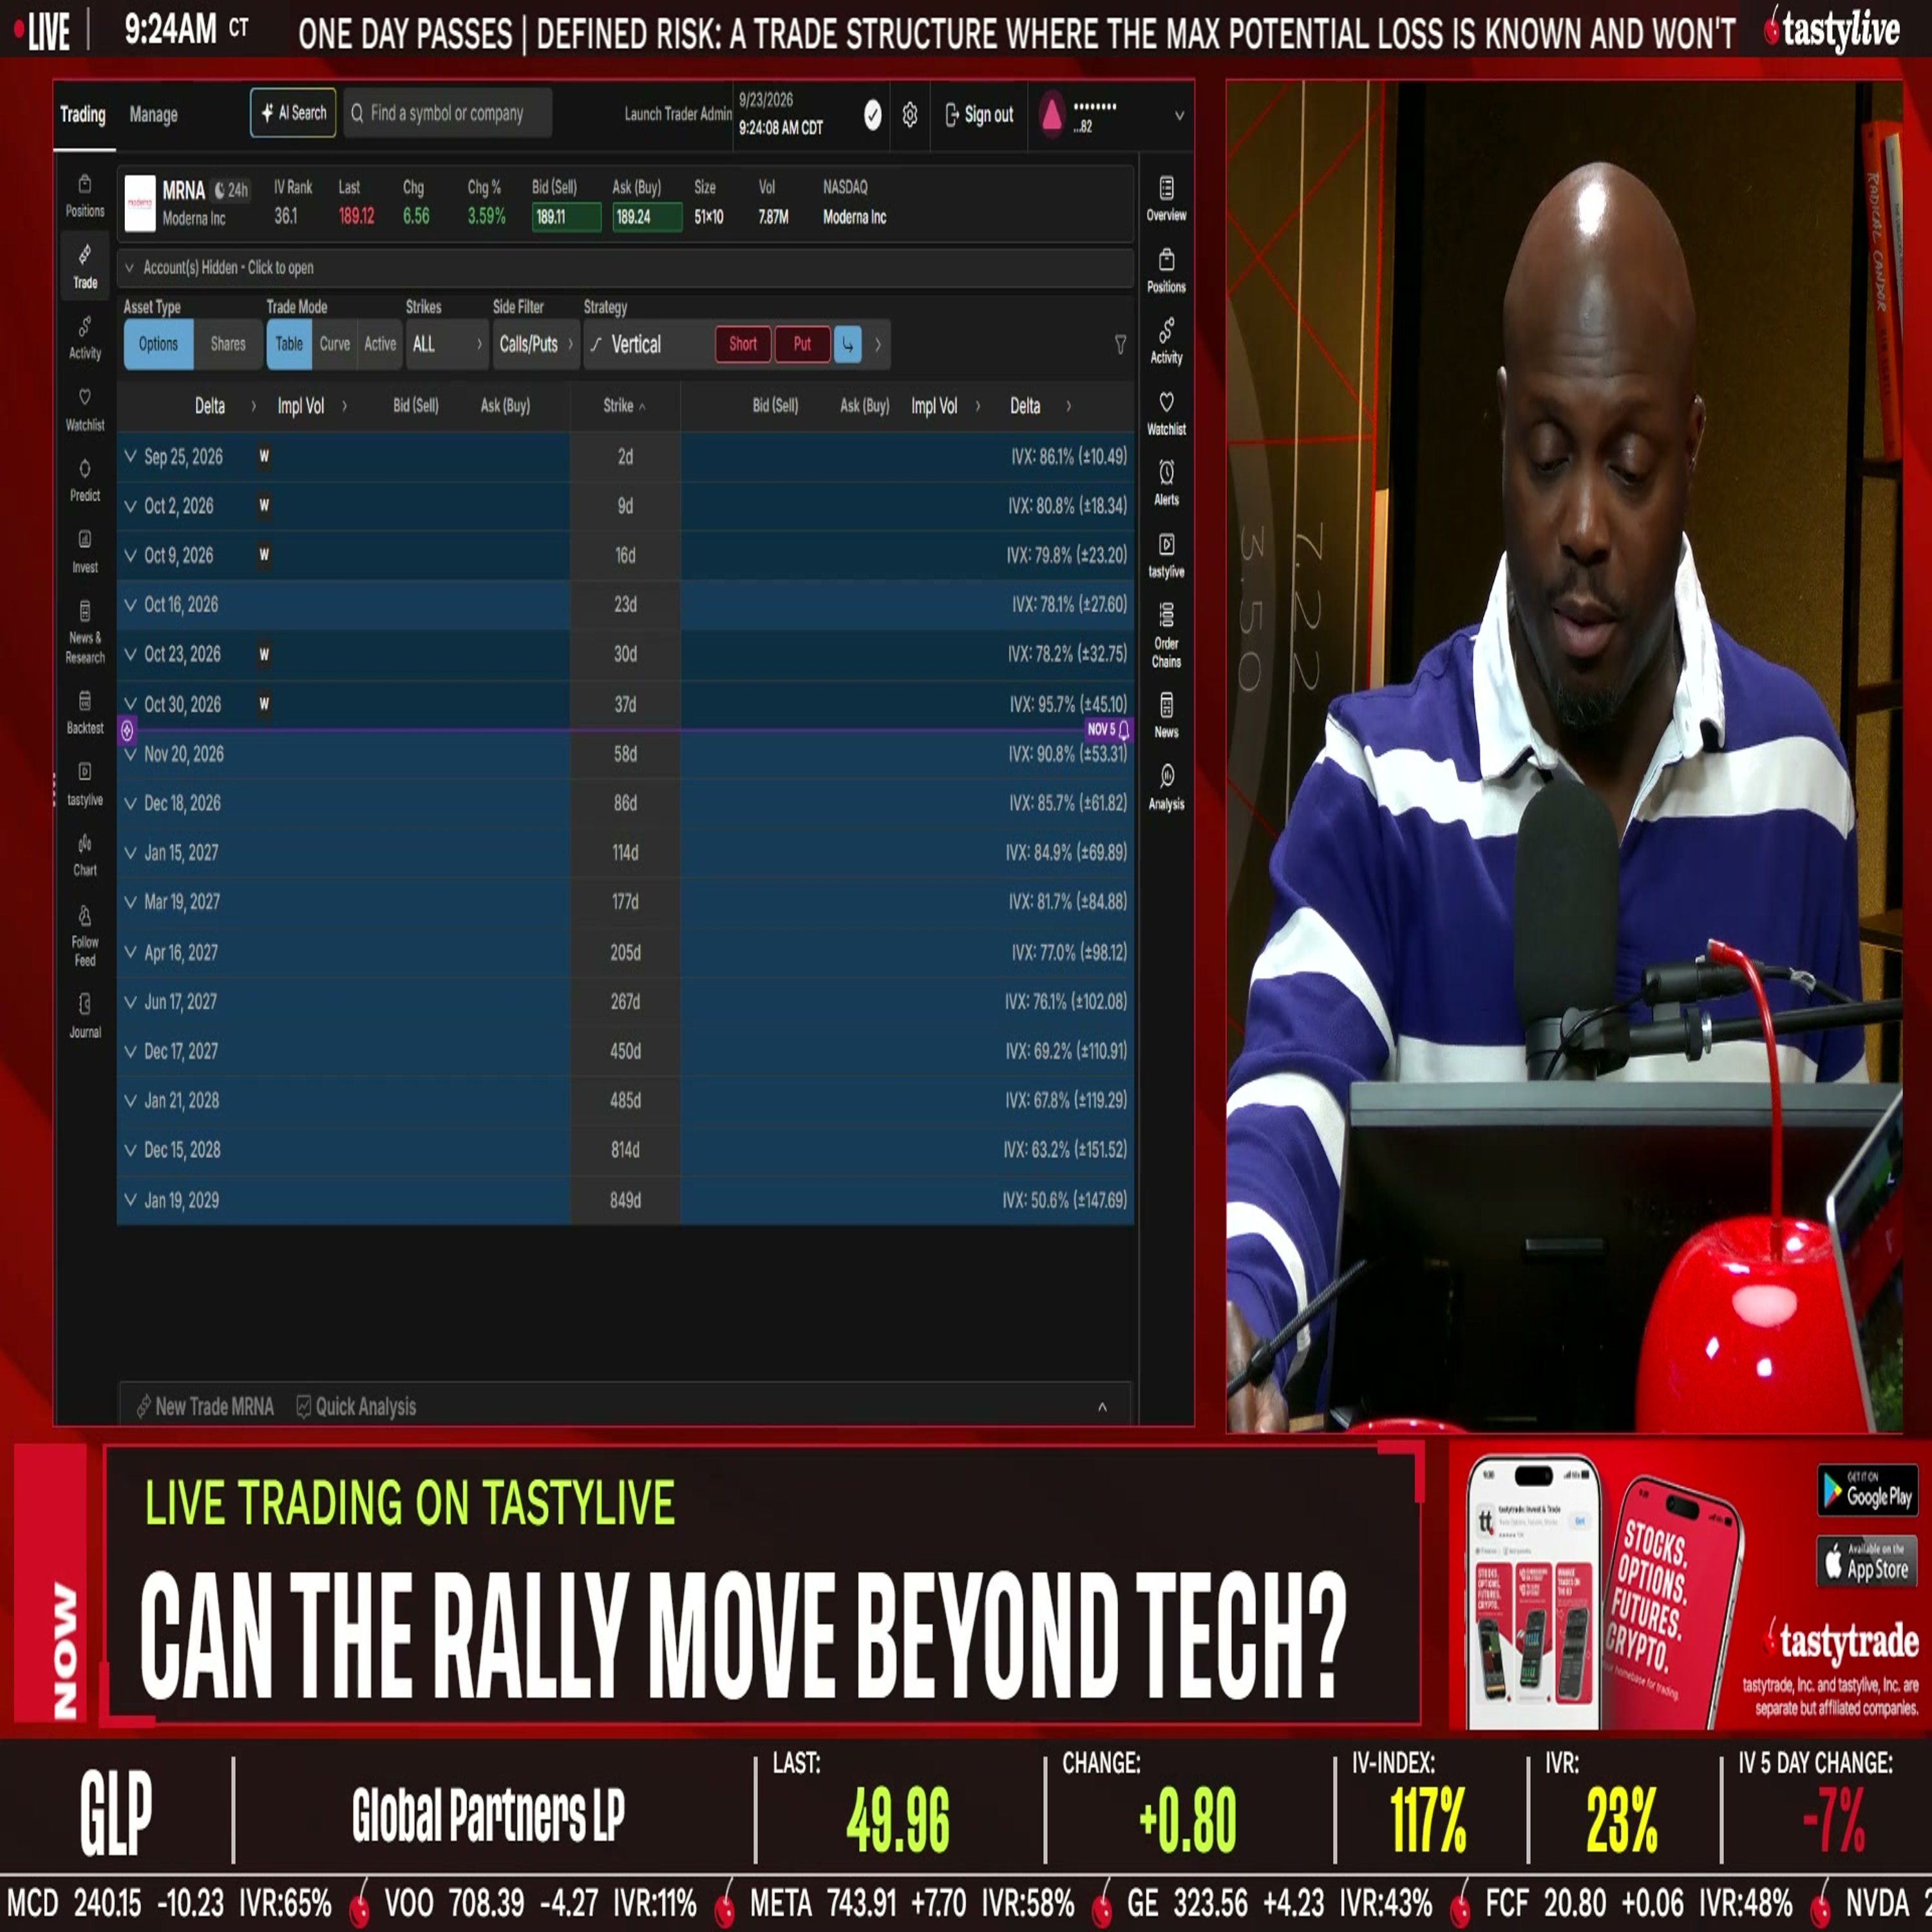Open the Chart tool

click(85, 855)
